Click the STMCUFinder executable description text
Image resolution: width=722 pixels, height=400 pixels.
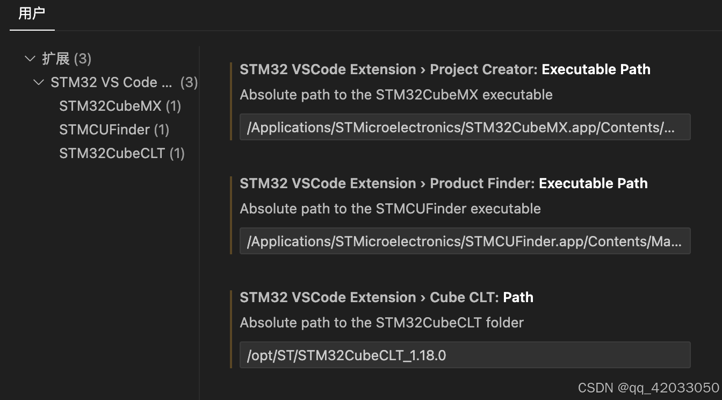point(391,209)
